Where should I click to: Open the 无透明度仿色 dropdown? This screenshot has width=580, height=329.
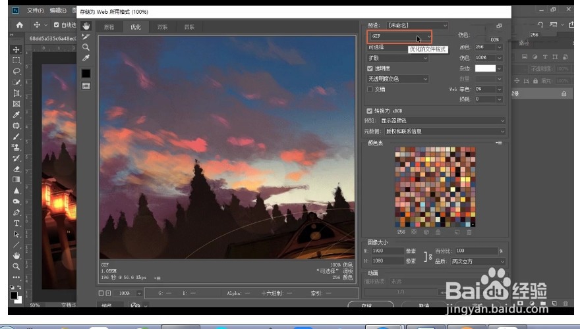coord(397,79)
